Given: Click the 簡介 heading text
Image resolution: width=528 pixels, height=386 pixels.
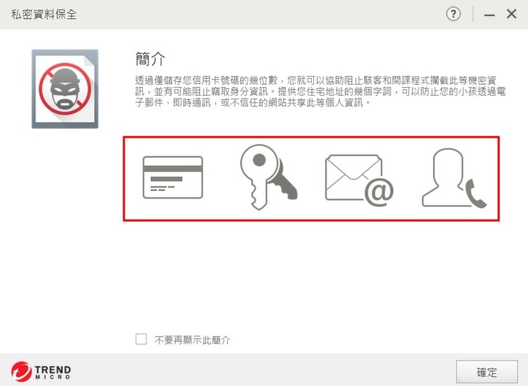Looking at the screenshot, I should (x=150, y=59).
